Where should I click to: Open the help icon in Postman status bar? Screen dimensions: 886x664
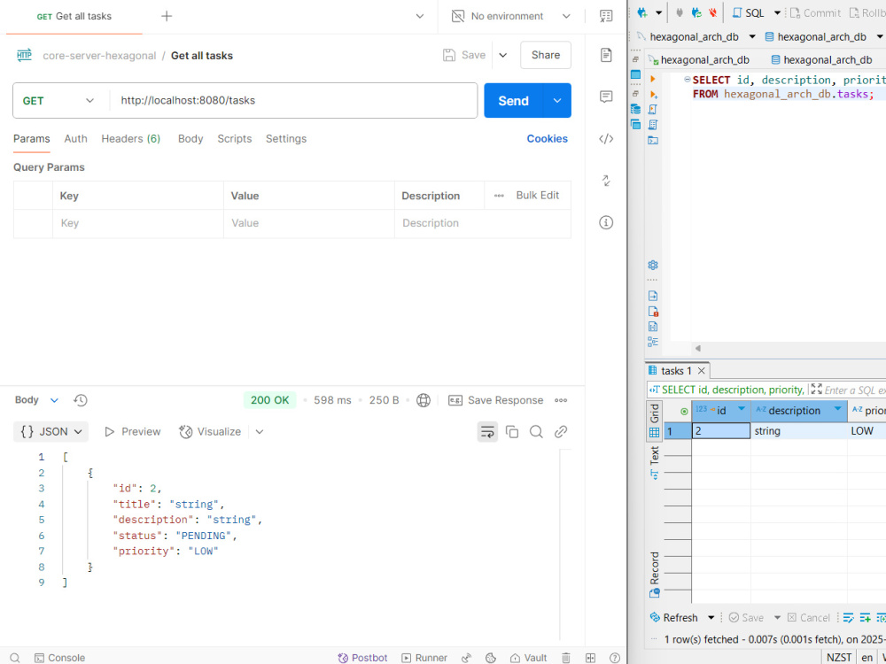(615, 658)
